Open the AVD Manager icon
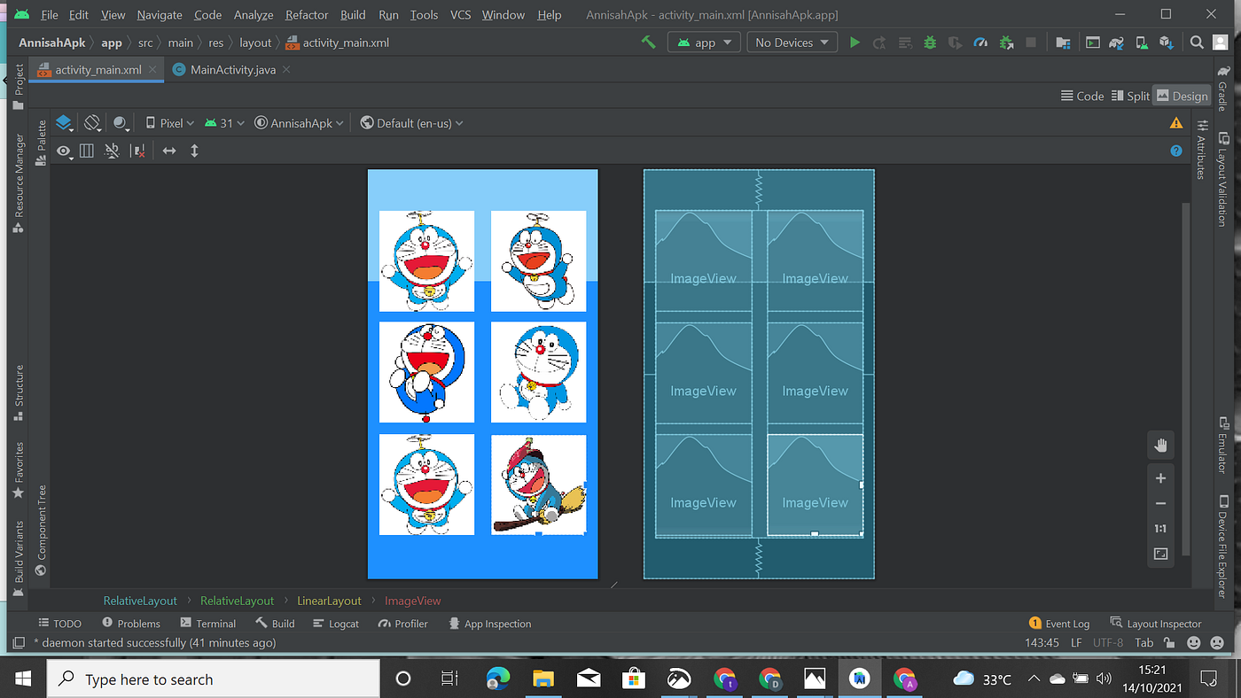Screen dimensions: 1241x698 coord(1142,42)
